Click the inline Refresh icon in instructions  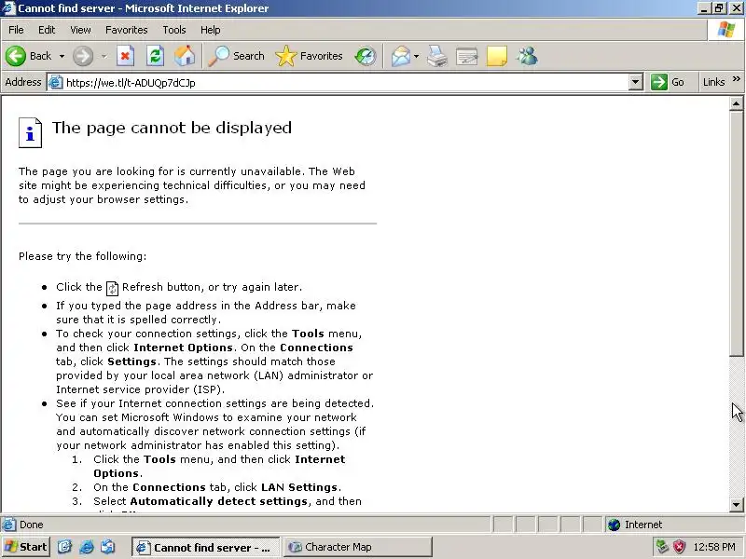(x=112, y=288)
